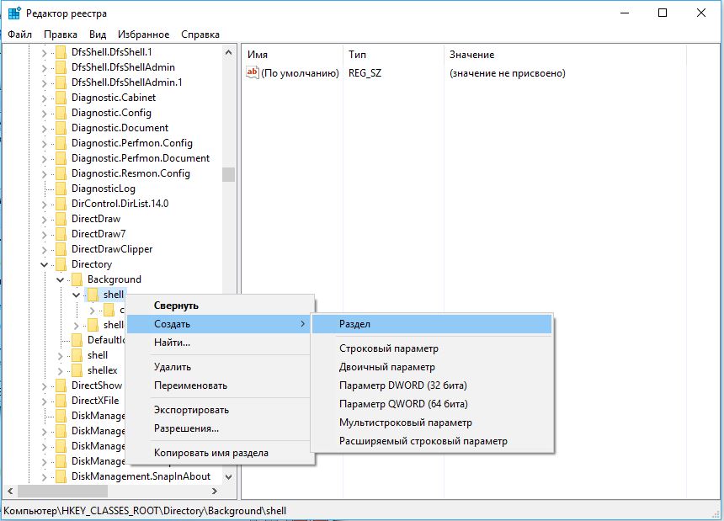This screenshot has width=724, height=521.
Task: Select the DirControl.DirList.14.0 key
Action: (120, 204)
